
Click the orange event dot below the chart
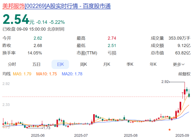[170, 130]
